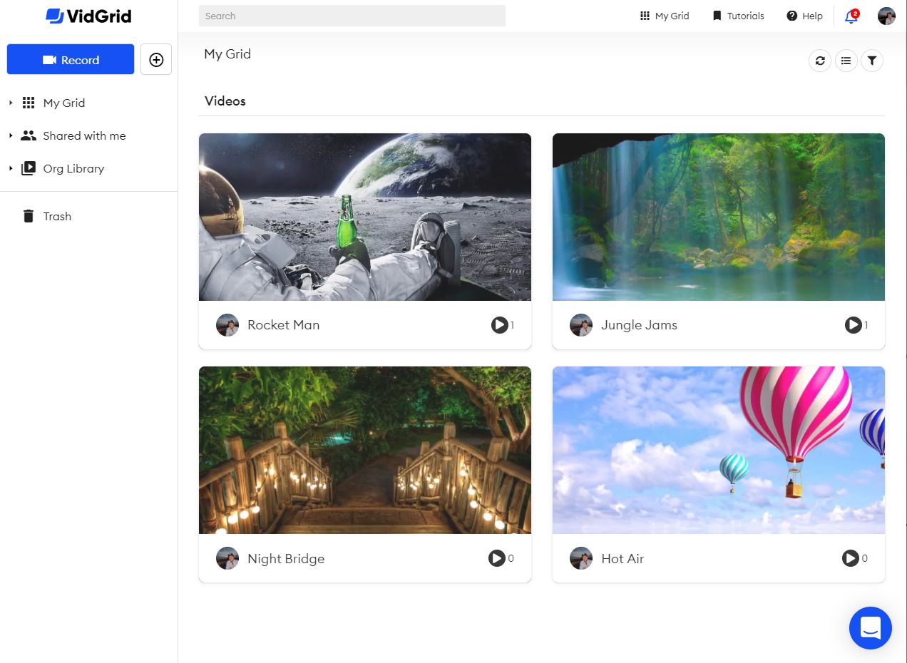Expand the Org Library section
This screenshot has width=907, height=663.
[x=11, y=168]
